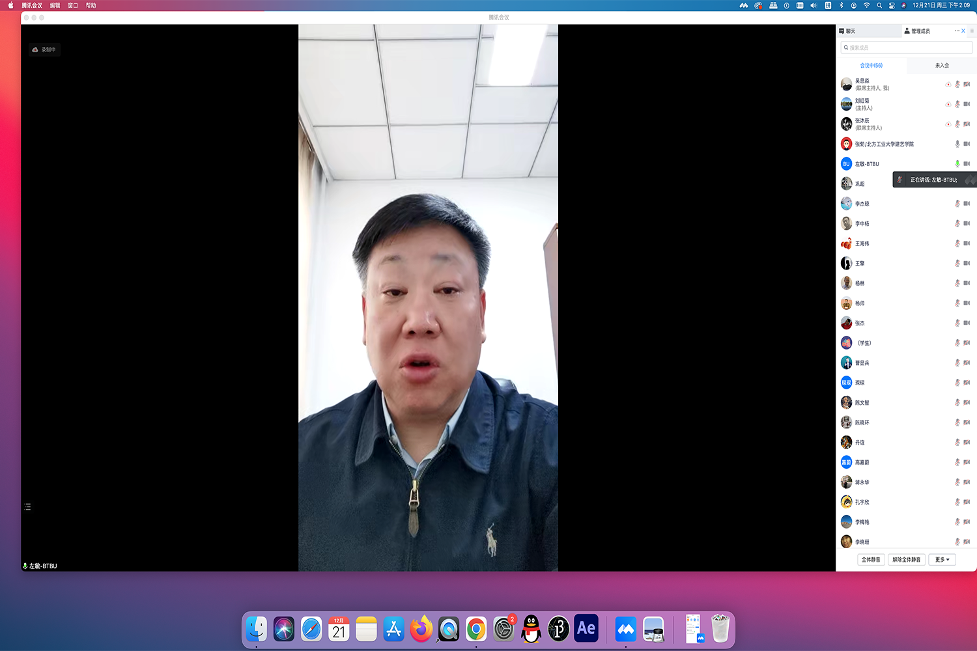The image size is (977, 651).
Task: Open the three-dot options in members panel
Action: coord(956,31)
